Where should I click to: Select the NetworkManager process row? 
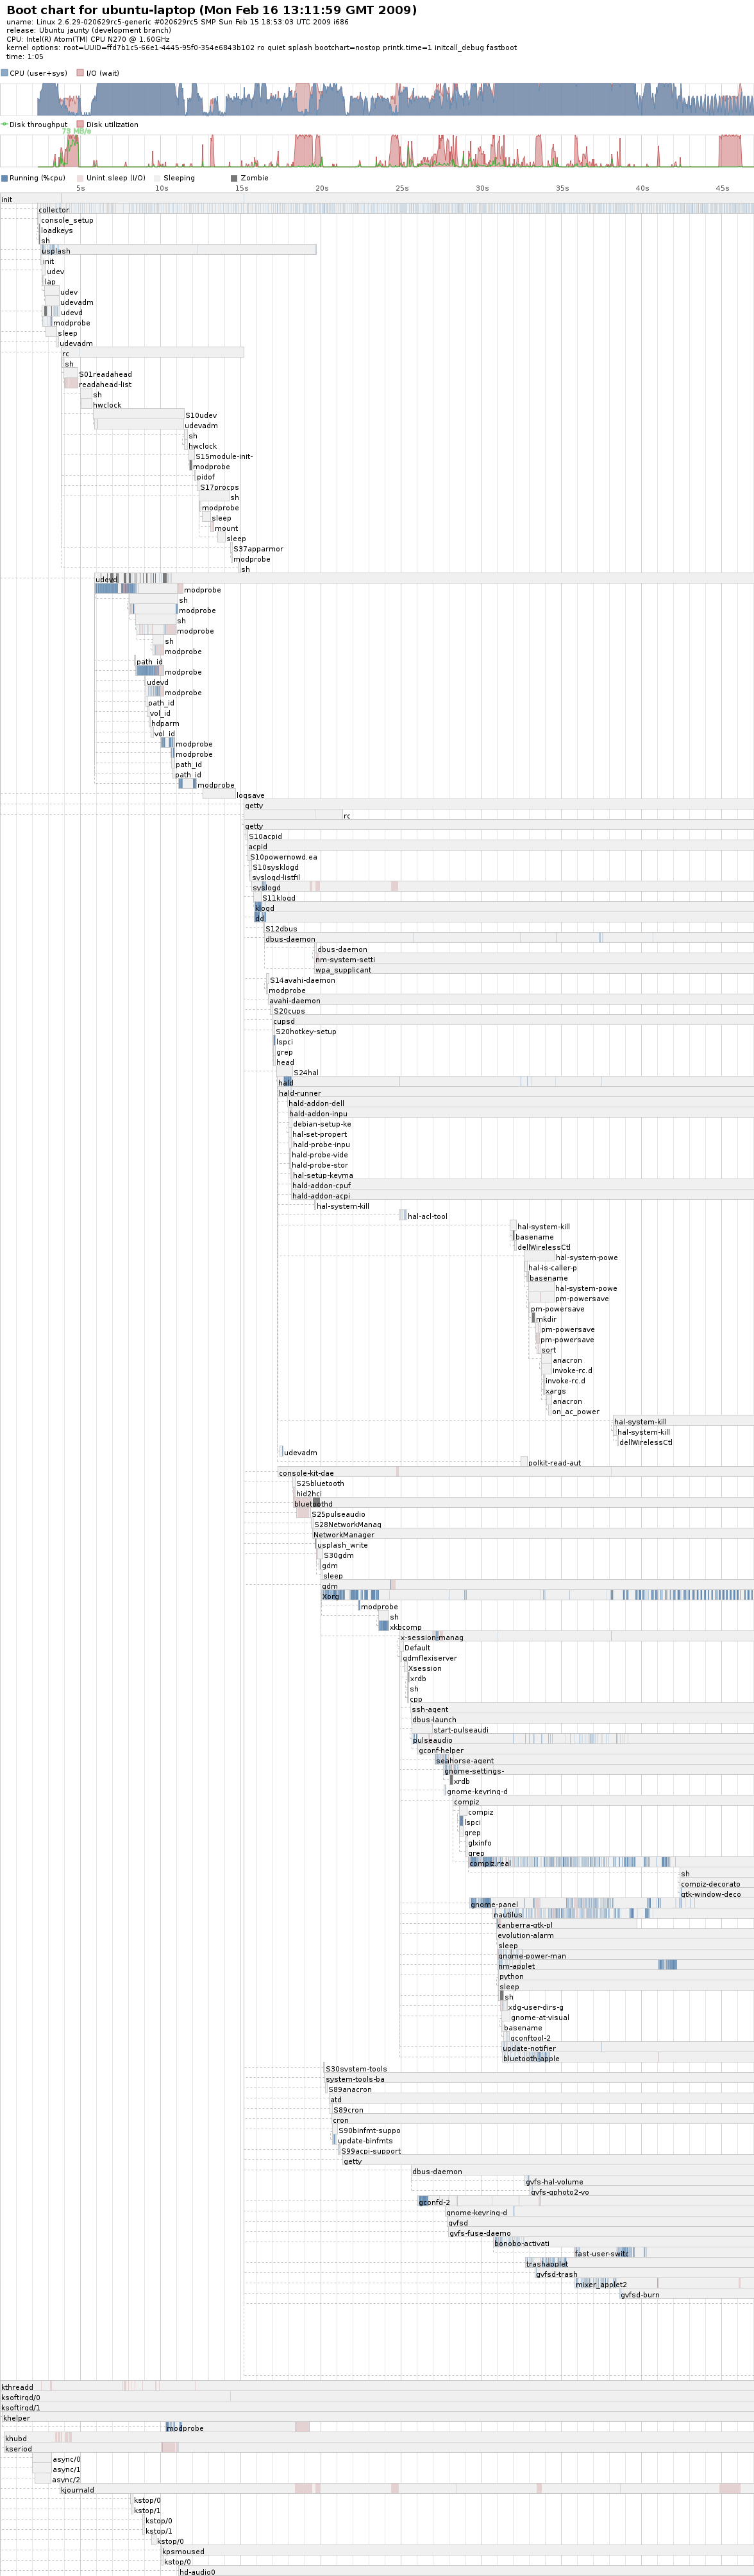[x=344, y=1535]
